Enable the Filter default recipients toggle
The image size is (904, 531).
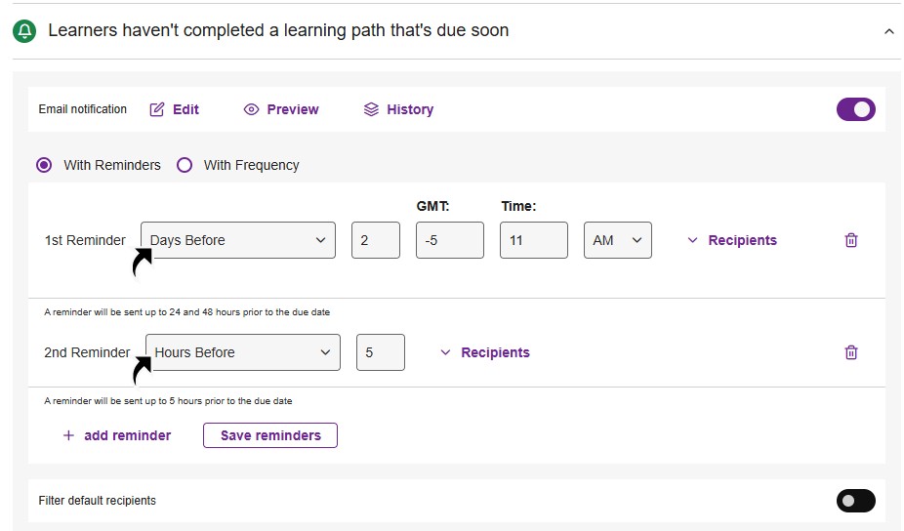[x=855, y=501]
